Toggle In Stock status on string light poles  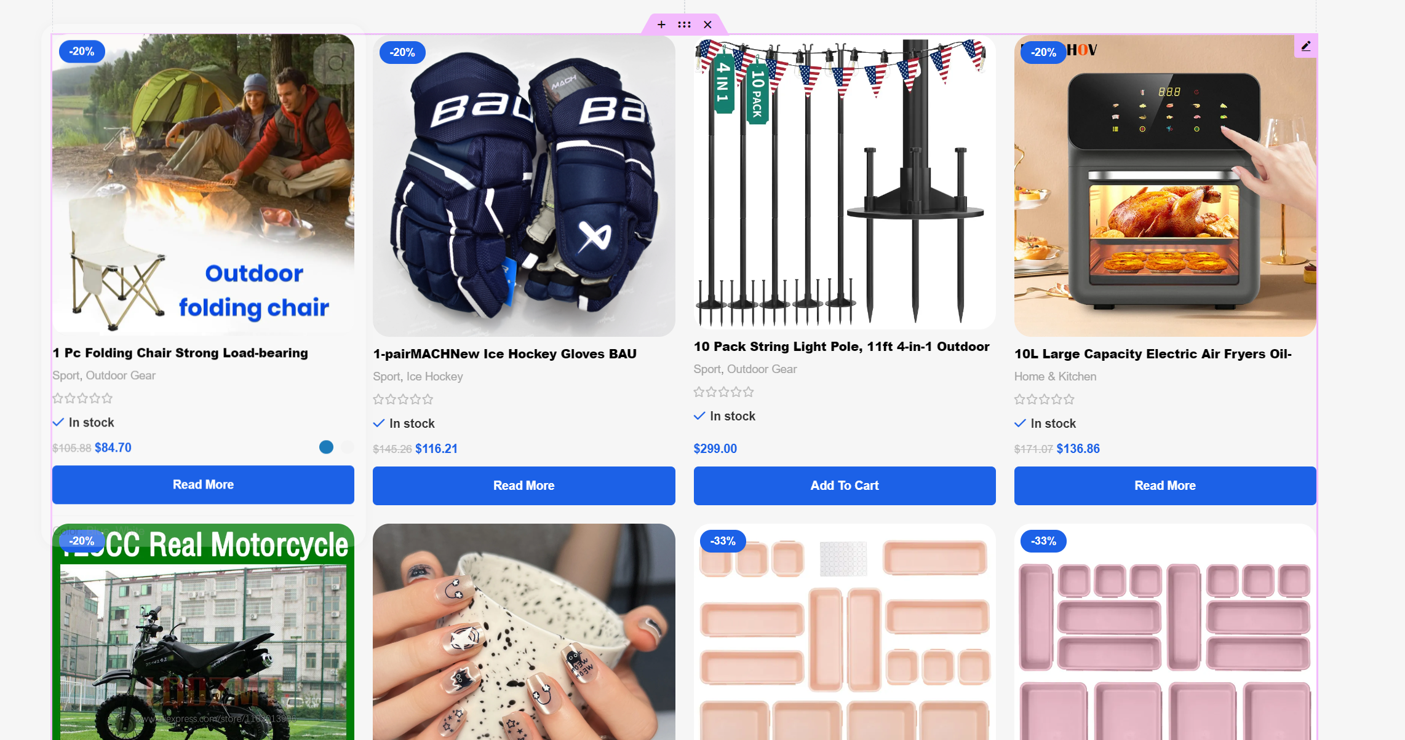(699, 416)
